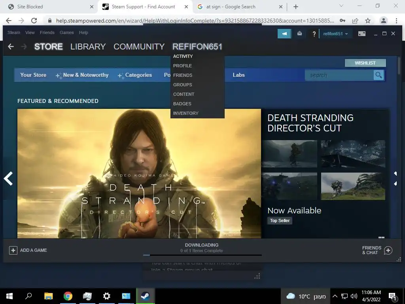Click inside the store search field
The height and width of the screenshot is (304, 405).
point(339,75)
